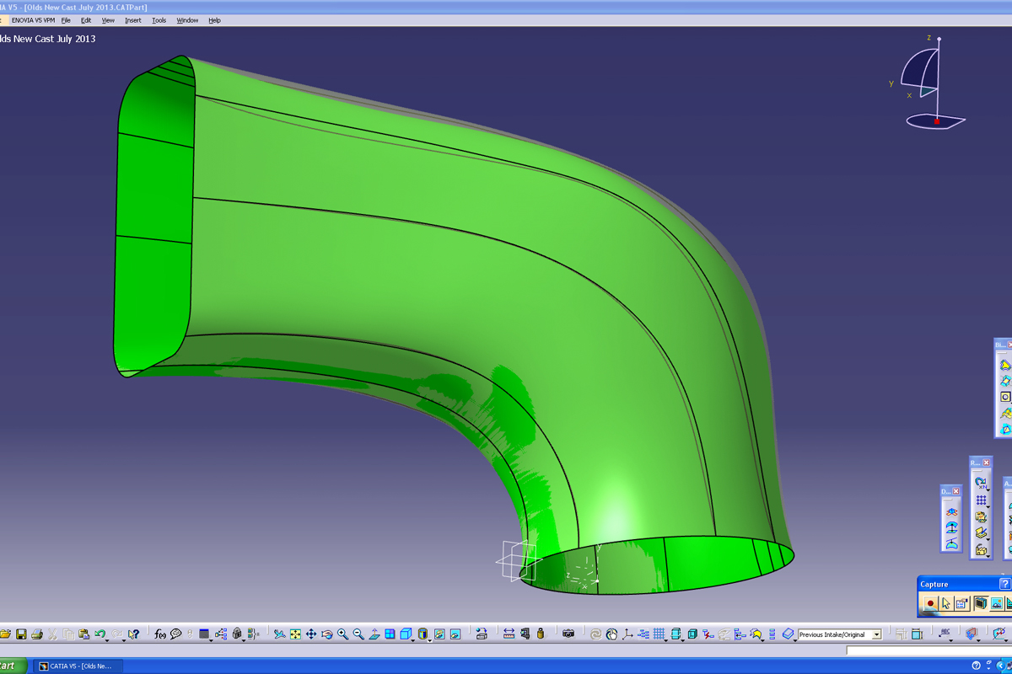The width and height of the screenshot is (1012, 674).
Task: Click the middle icon in D toolbar
Action: (x=951, y=528)
